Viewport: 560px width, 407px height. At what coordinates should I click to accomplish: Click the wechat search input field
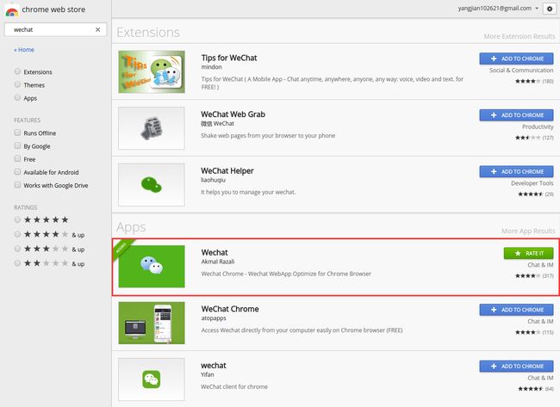pyautogui.click(x=55, y=29)
